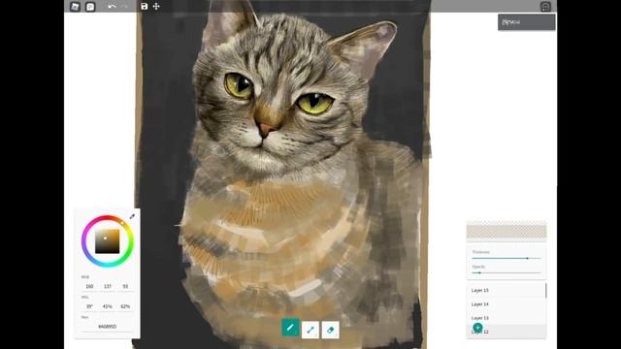Click the green value field showing 137
This screenshot has width=621, height=349.
108,286
